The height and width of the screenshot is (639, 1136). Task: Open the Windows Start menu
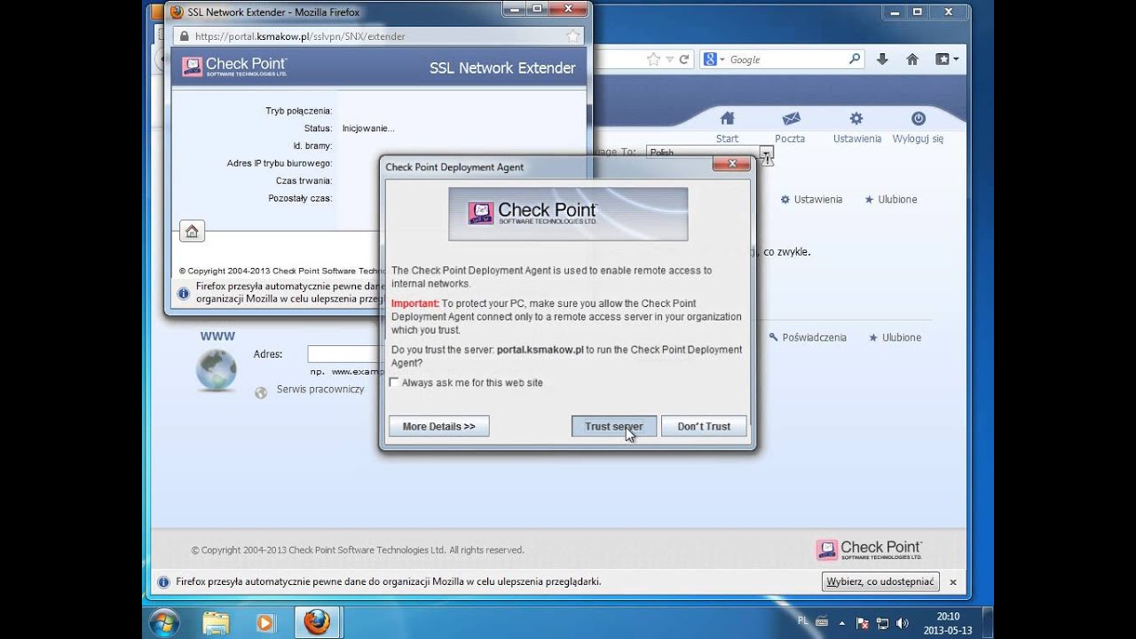click(x=165, y=622)
